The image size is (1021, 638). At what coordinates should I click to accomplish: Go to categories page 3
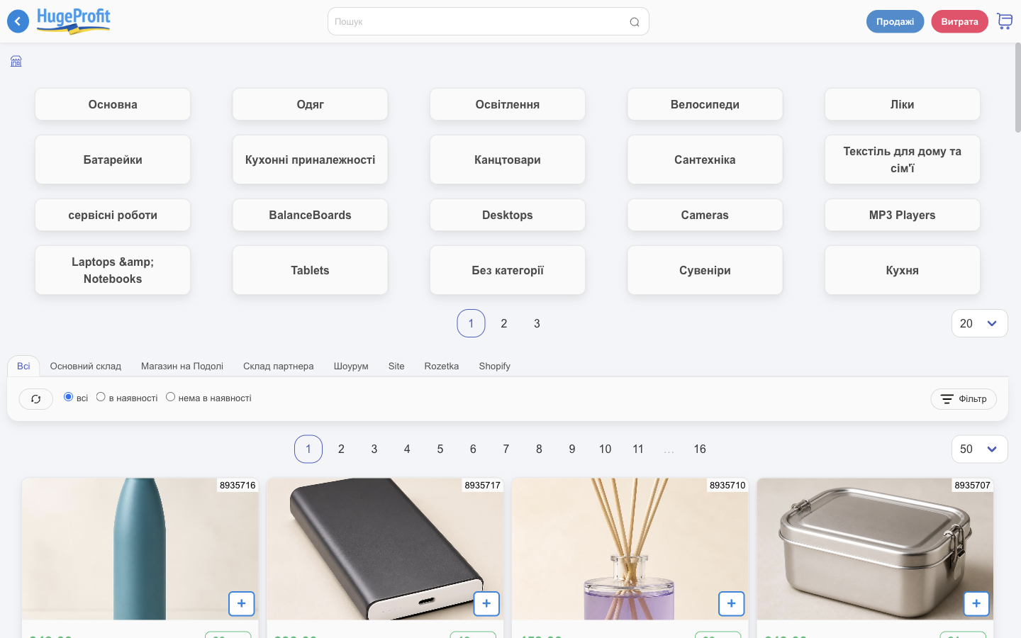tap(537, 323)
